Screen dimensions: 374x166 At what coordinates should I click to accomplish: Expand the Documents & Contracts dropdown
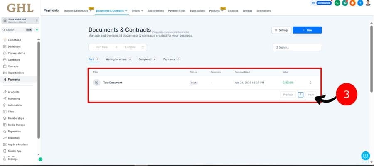[112, 11]
